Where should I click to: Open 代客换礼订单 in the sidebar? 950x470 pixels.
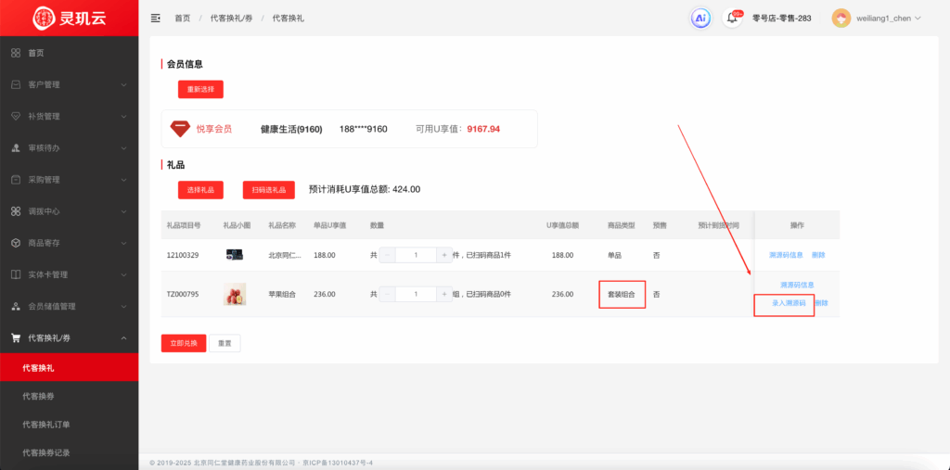pyautogui.click(x=45, y=424)
